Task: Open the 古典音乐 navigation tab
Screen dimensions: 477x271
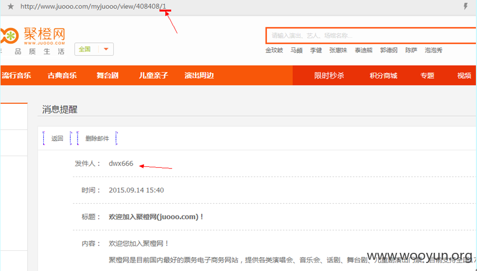Action: (x=62, y=75)
